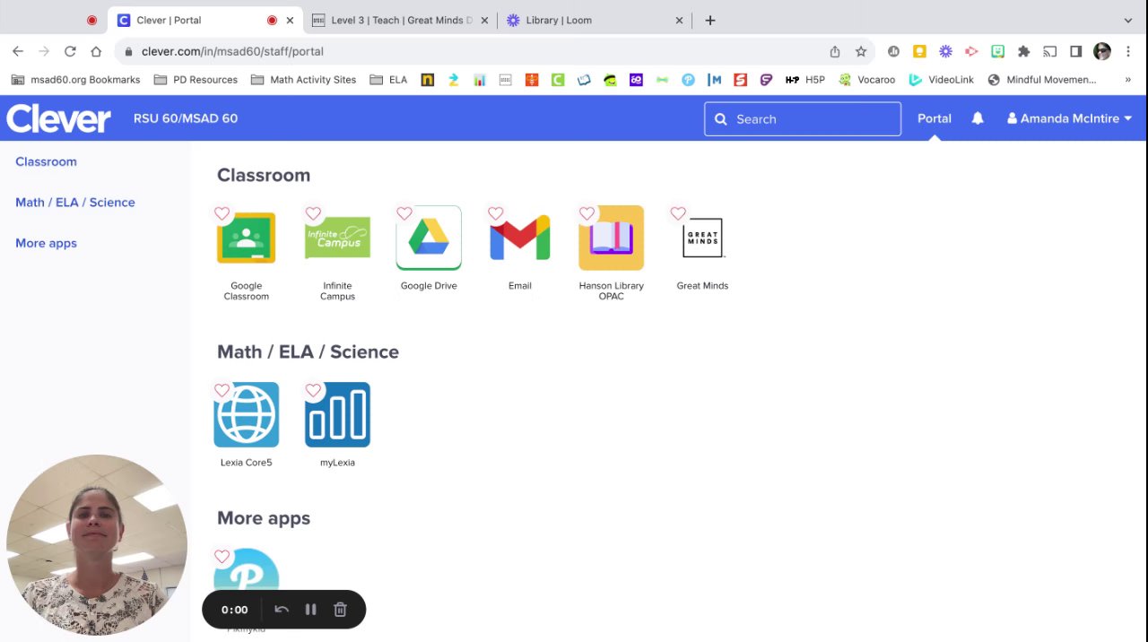Click the RSU 60/MSAD 60 district name
1148x642 pixels.
[186, 118]
